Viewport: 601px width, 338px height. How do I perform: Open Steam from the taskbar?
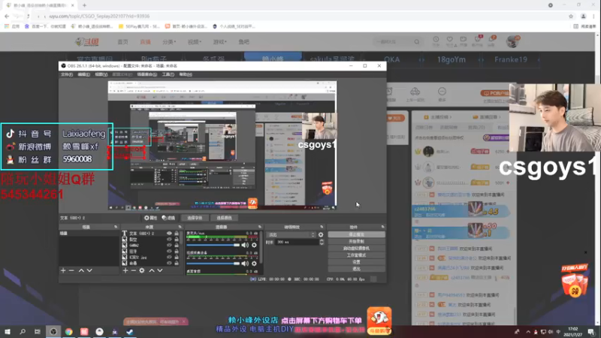pos(130,331)
